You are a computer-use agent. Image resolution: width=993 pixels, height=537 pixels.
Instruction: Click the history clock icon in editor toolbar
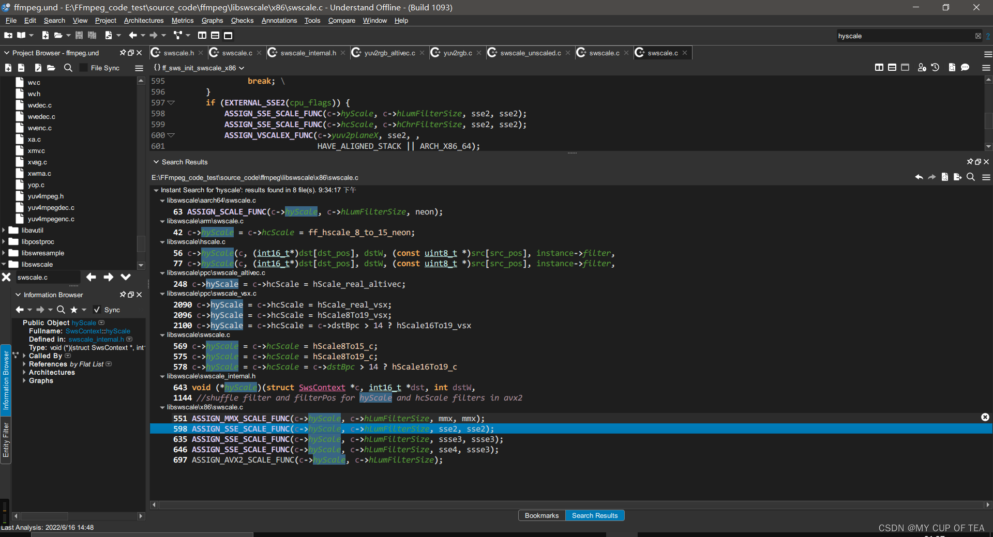935,68
